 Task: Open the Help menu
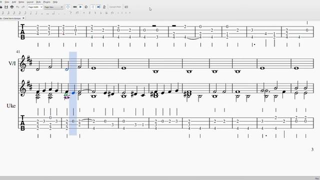55,2
